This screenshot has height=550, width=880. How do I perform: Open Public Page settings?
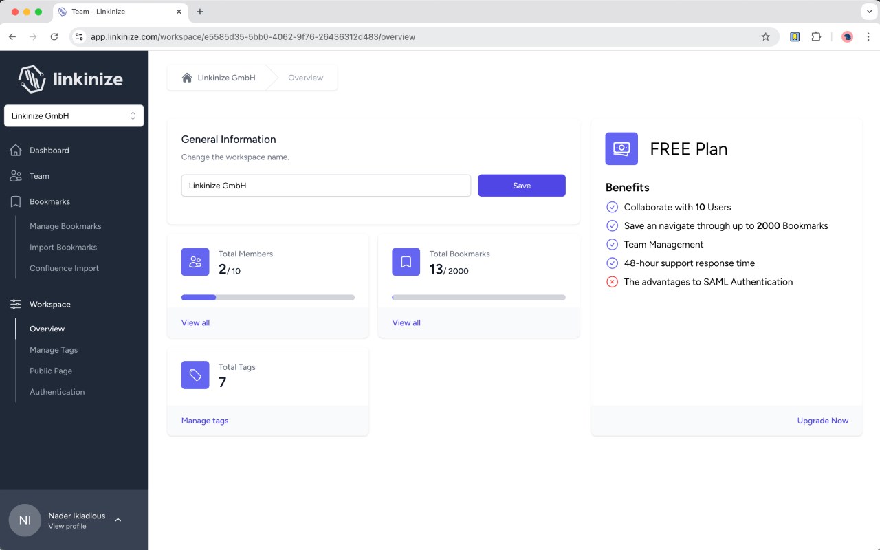coord(51,371)
